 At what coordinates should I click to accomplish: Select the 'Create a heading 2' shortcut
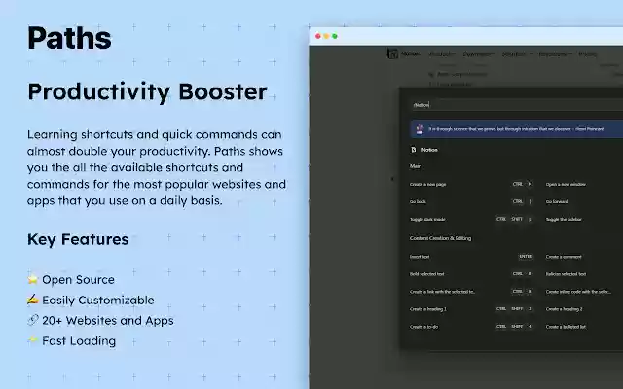pyautogui.click(x=565, y=309)
